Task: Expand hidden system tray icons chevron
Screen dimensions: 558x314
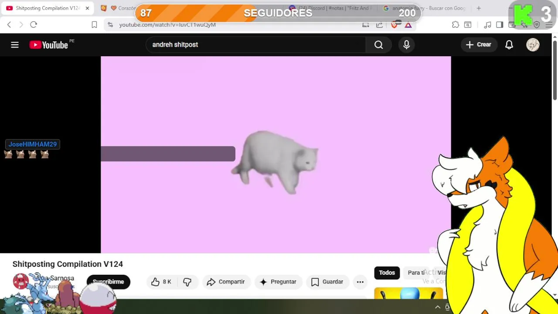Action: coord(438,307)
